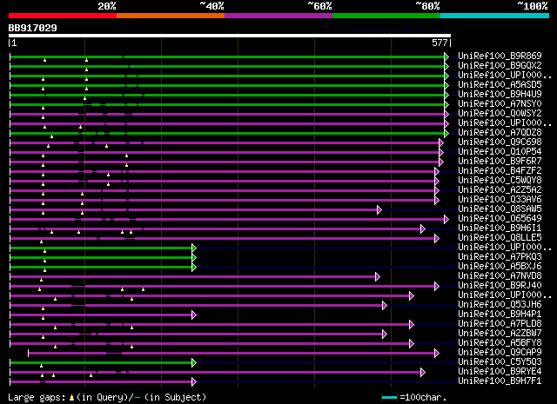
Task: Click the "Large gaps" legend text
Action: 37,397
